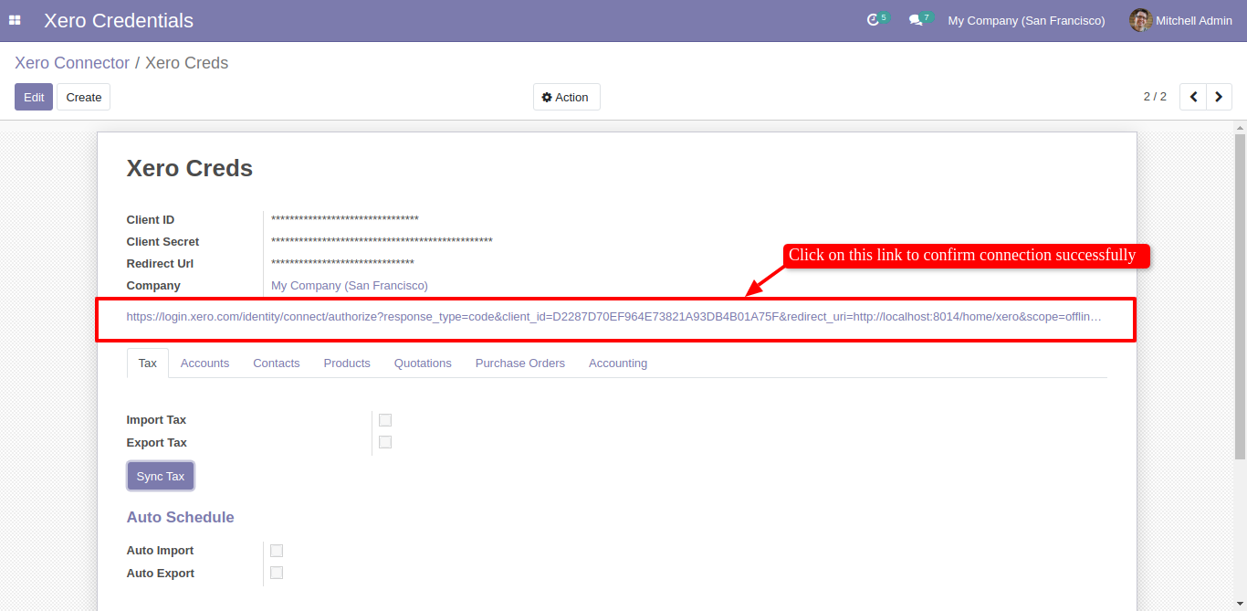
Task: Toggle the Export Tax checkbox
Action: [x=385, y=442]
